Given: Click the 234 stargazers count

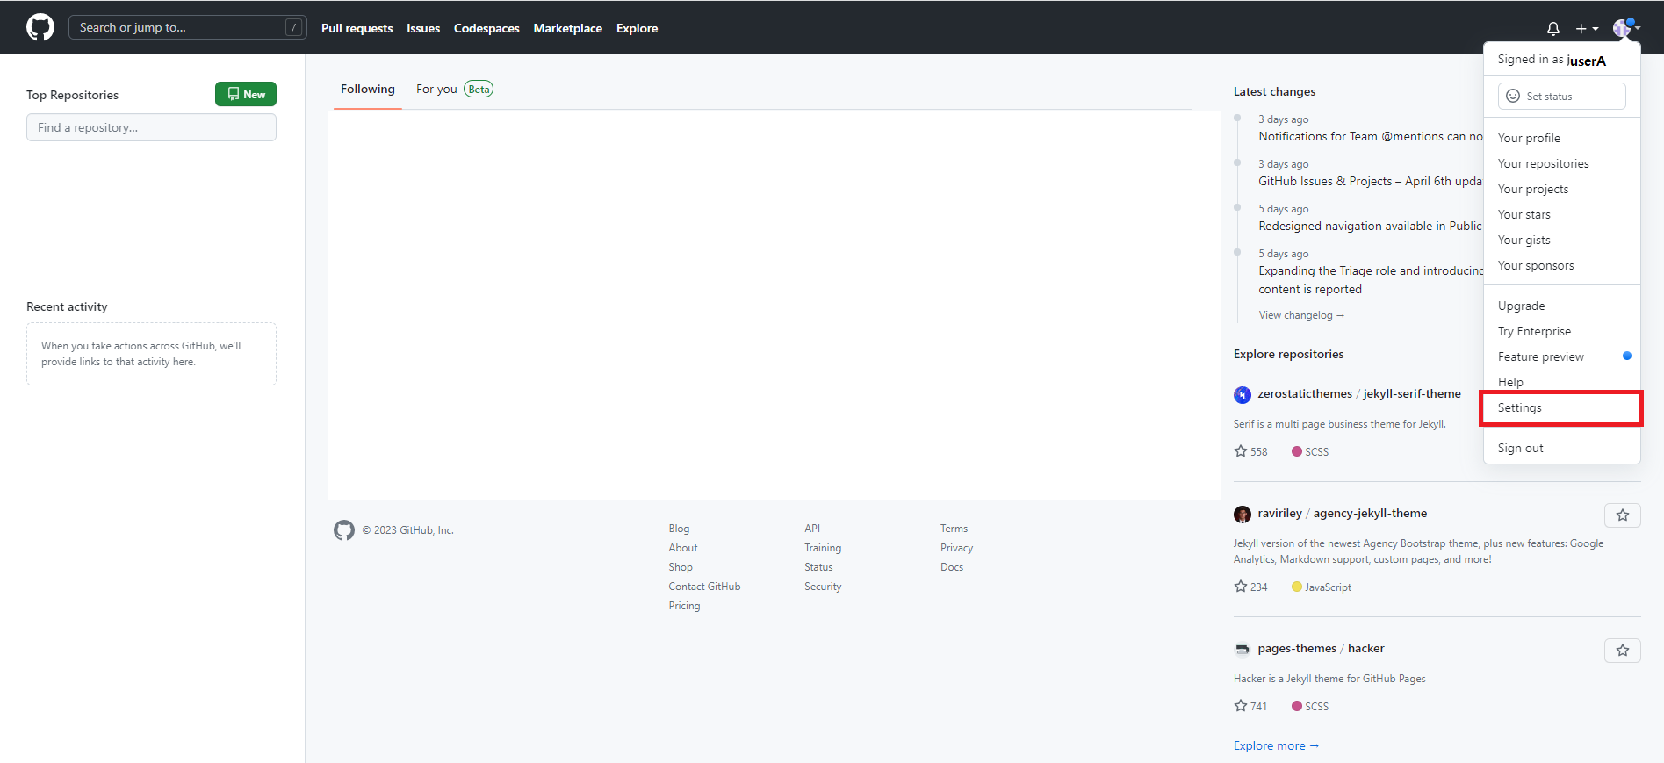Looking at the screenshot, I should (1251, 587).
